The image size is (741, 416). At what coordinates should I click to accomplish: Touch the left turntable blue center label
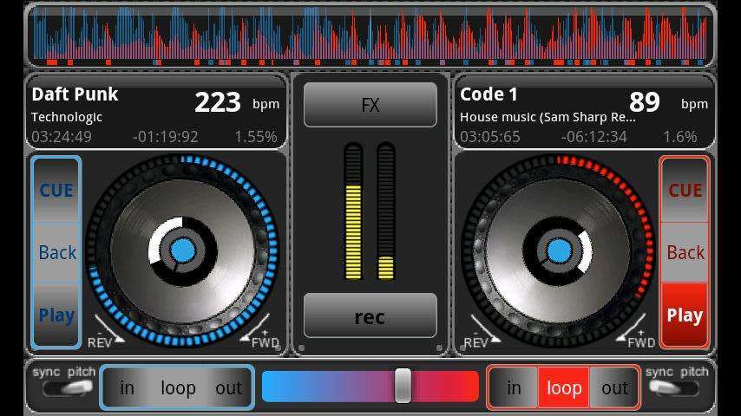pos(182,250)
